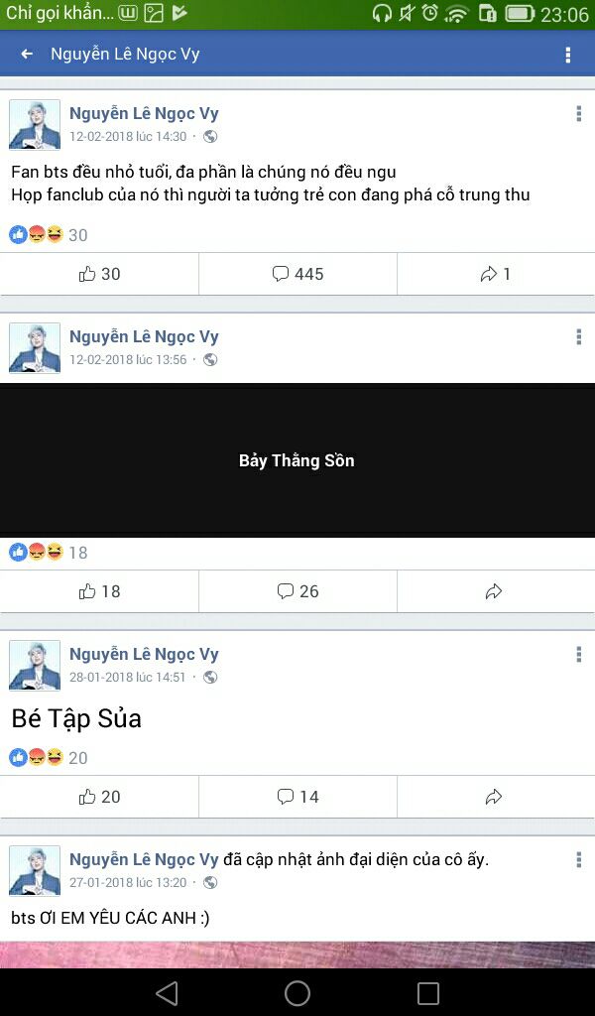This screenshot has width=595, height=1016.
Task: Open the 26 comments
Action: coord(297,591)
